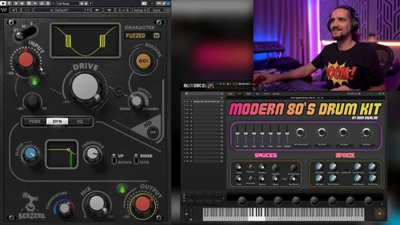Screen dimensions: 400x225
Task: Toggle the green LED beside Output
Action: tap(122, 189)
